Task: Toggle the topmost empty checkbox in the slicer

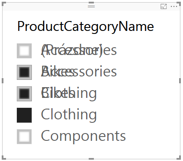Action: point(24,51)
